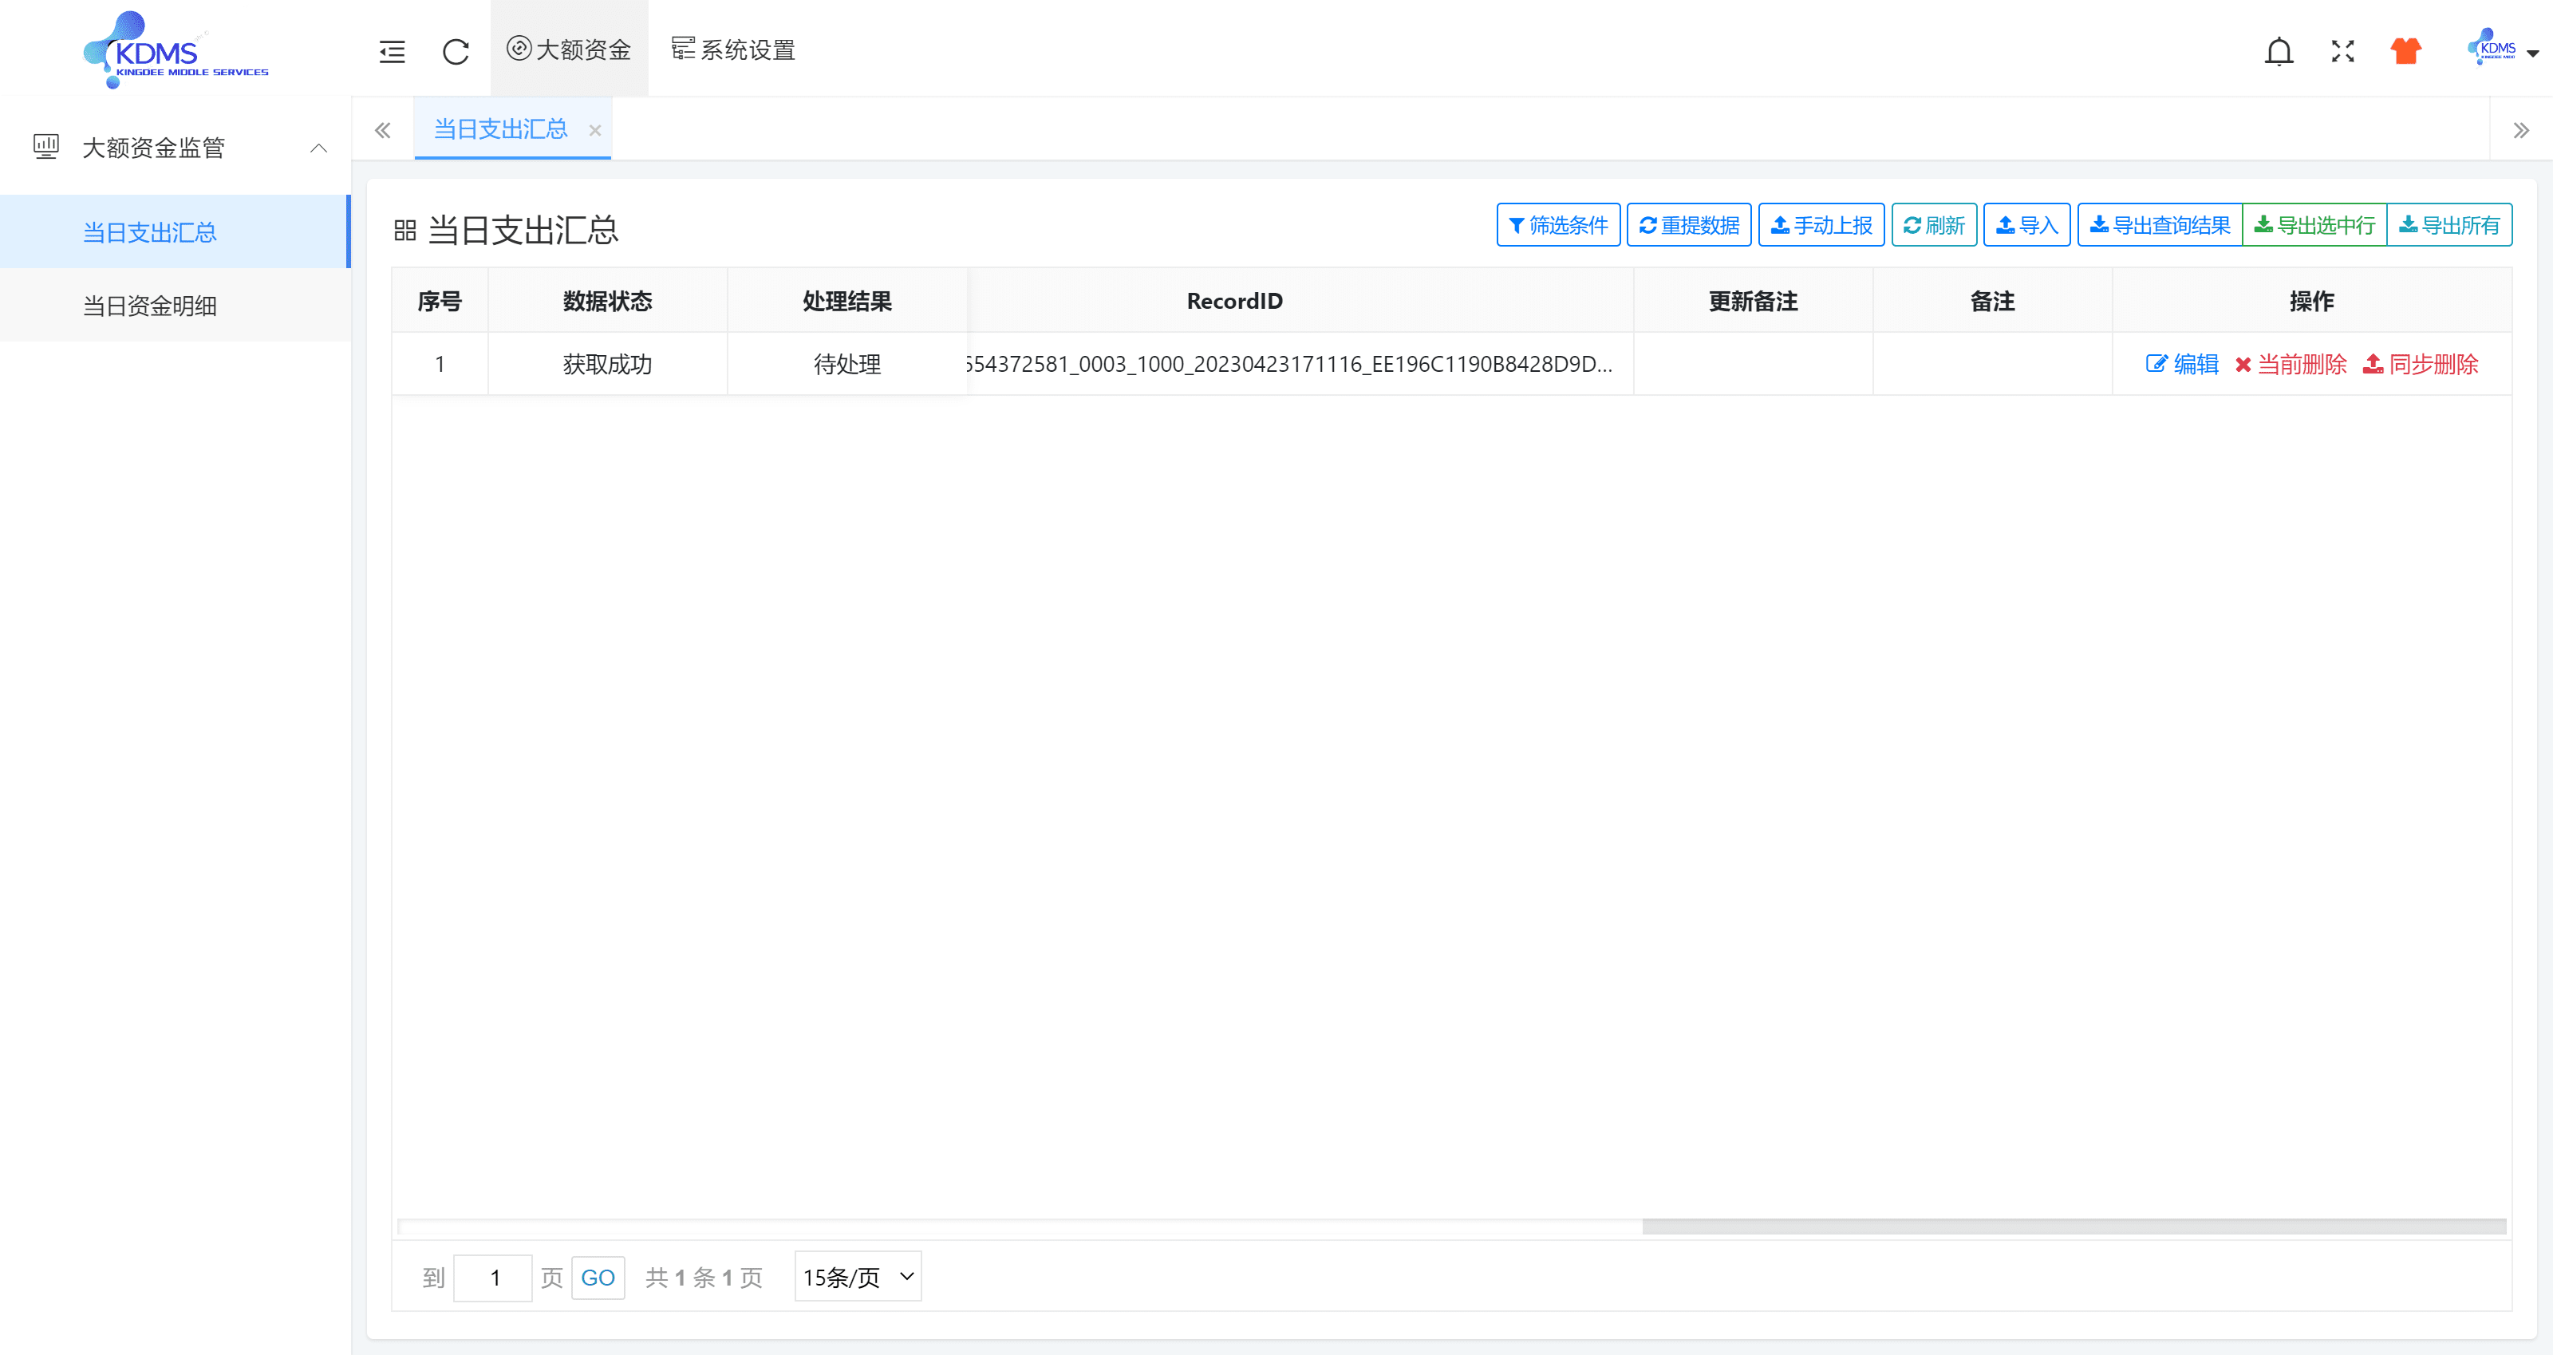Screen dimensions: 2553x1355
Task: Click the horizontal table scrollbar
Action: pyautogui.click(x=2074, y=1227)
